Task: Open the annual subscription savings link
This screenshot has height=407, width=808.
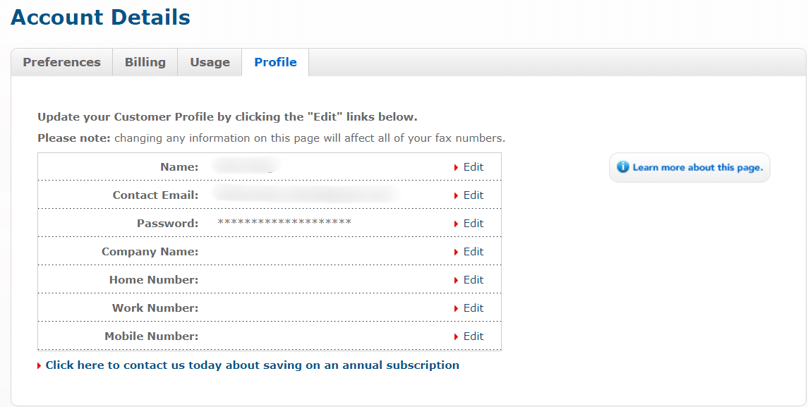Action: 252,365
